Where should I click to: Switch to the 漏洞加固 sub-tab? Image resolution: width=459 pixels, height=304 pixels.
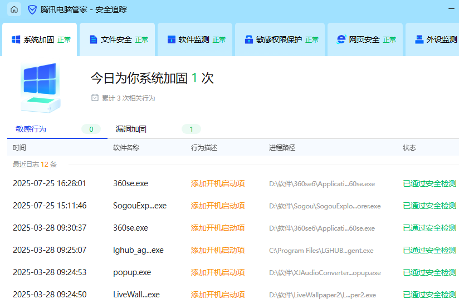click(131, 129)
